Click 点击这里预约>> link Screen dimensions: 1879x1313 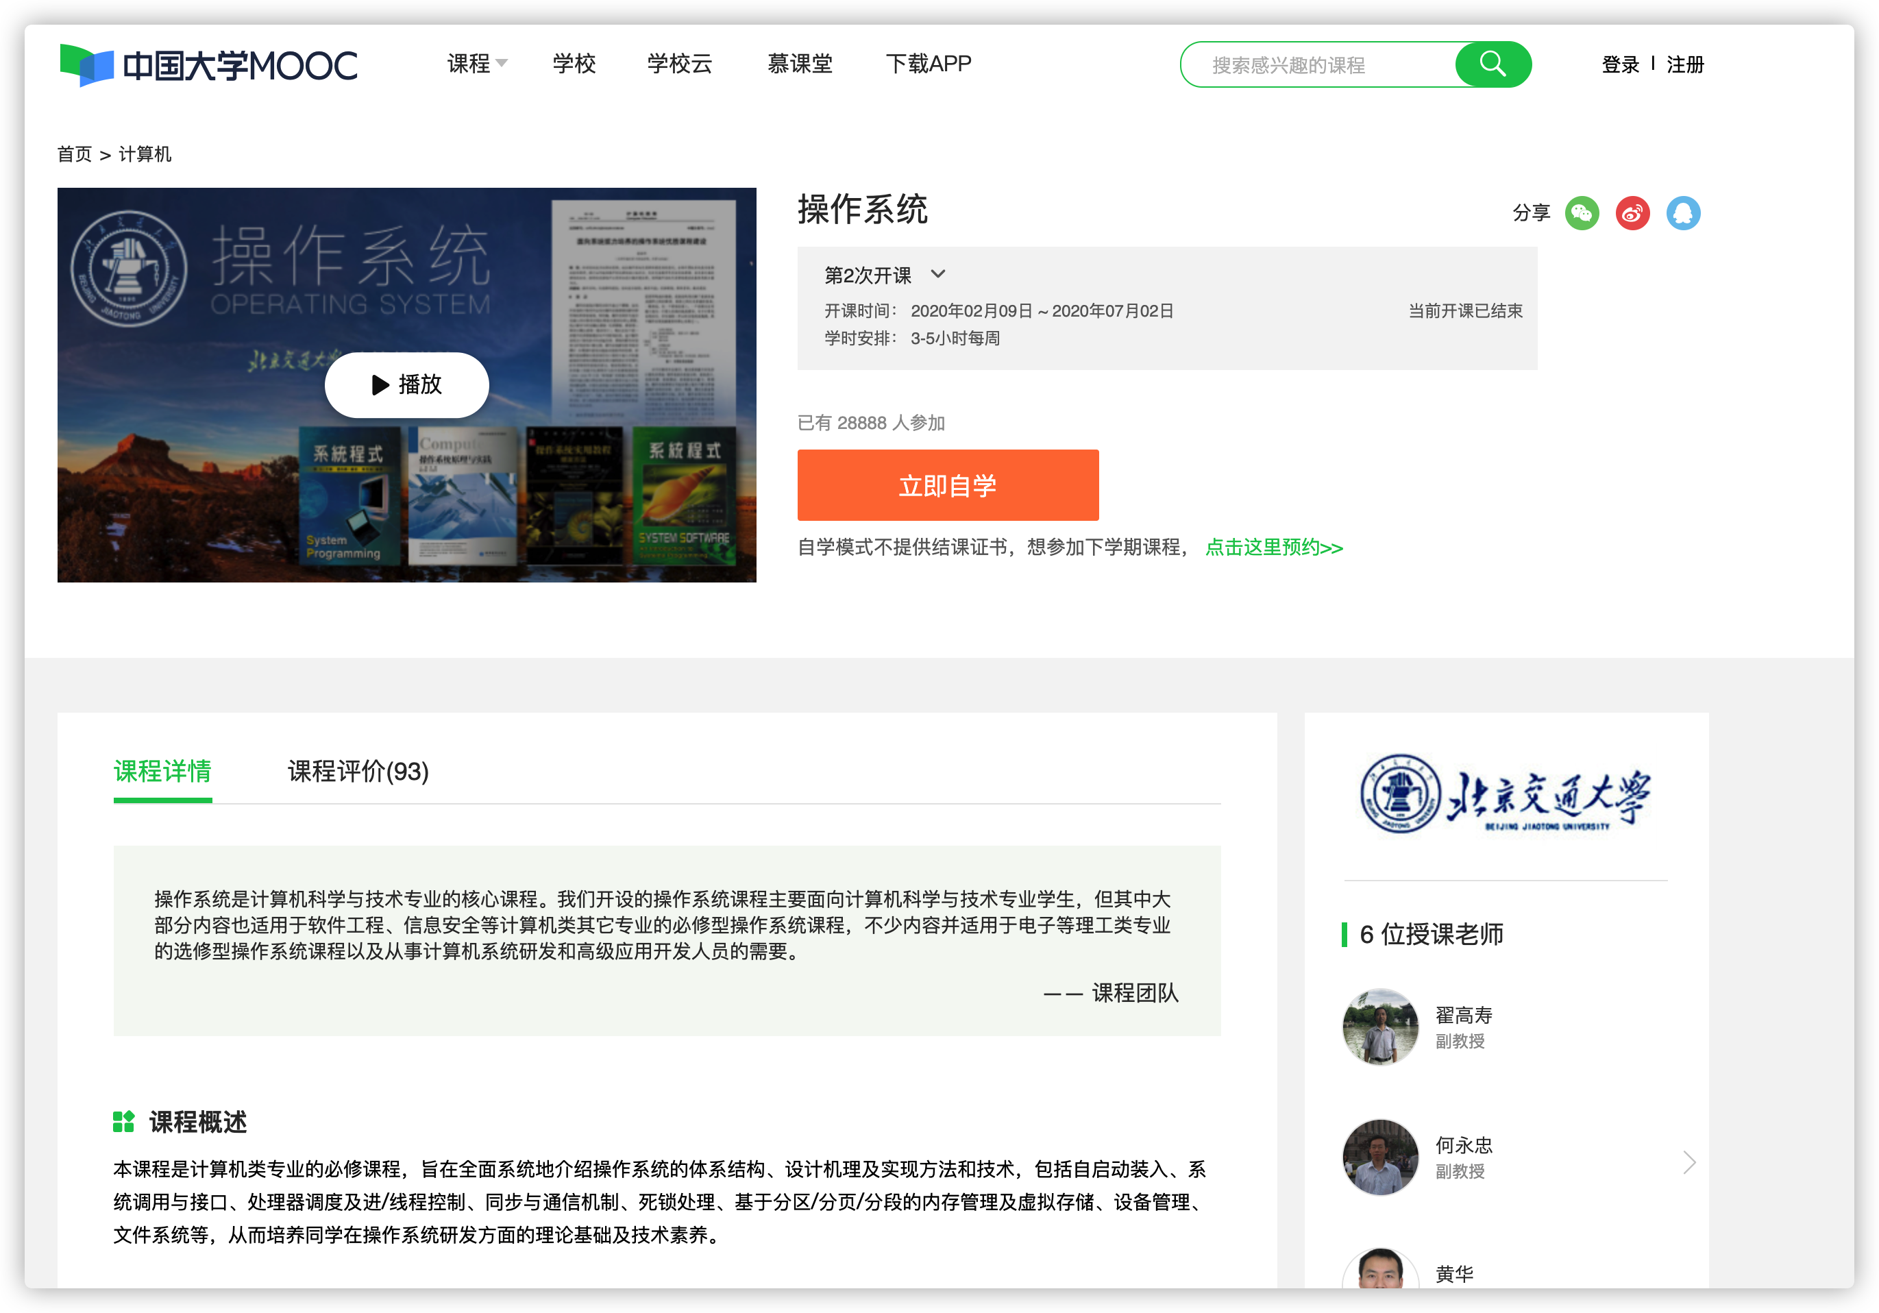coord(1273,547)
